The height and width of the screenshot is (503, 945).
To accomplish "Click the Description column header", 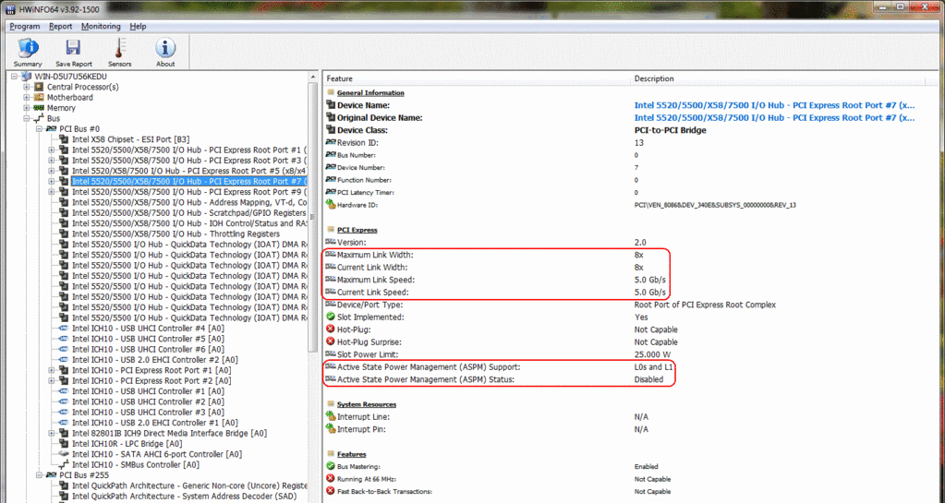I will click(654, 78).
